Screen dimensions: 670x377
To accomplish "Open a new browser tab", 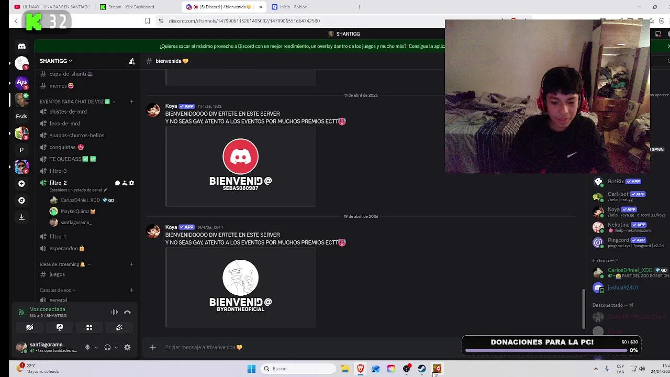I will coord(359,7).
